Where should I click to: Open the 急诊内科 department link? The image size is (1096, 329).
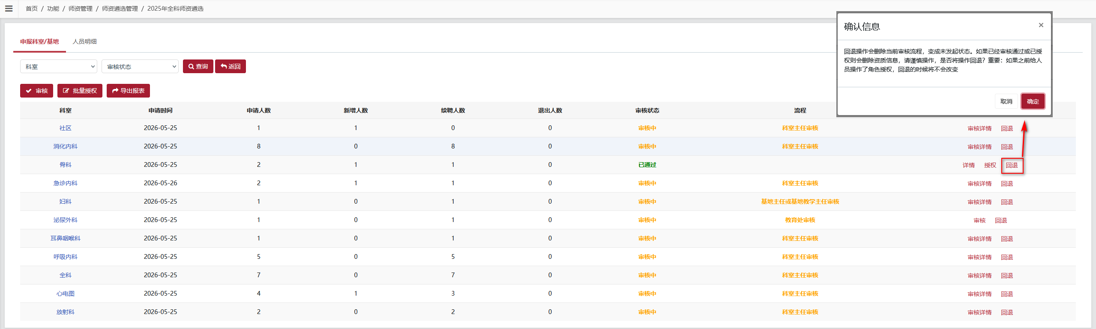66,183
